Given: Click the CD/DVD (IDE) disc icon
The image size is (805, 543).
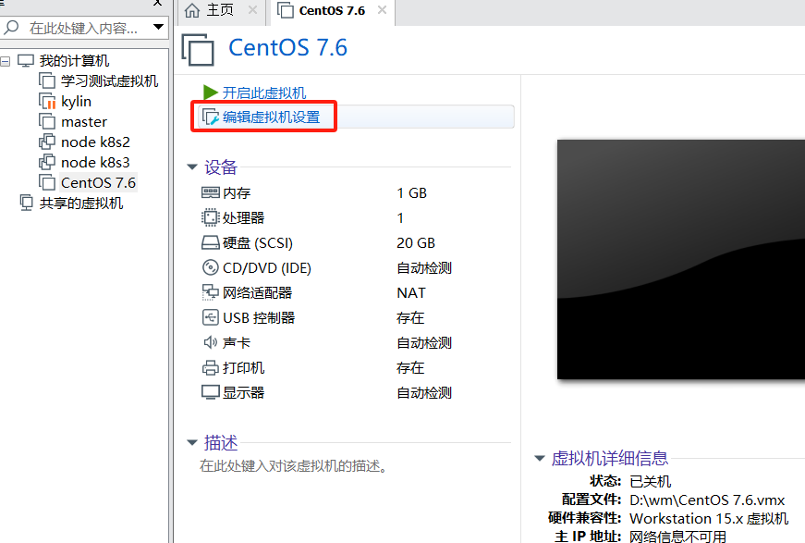Looking at the screenshot, I should pos(211,267).
